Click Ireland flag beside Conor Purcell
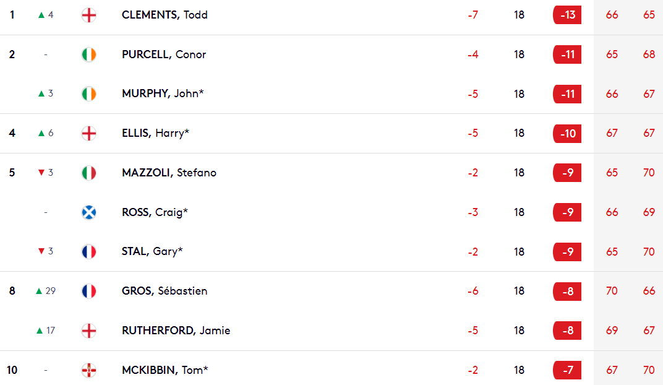This screenshot has width=663, height=385. click(x=89, y=54)
